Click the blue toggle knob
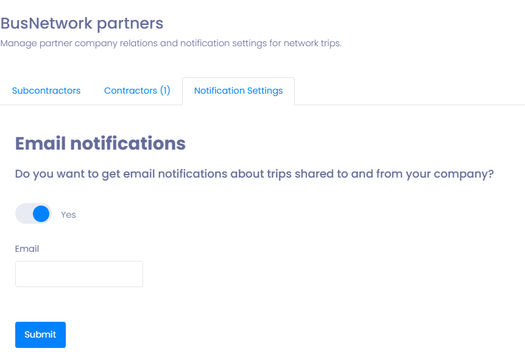 coord(41,213)
